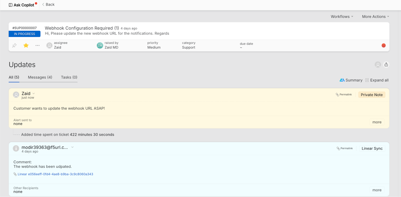This screenshot has width=401, height=197.
Task: Open the Webhook Configuration Required ticket title
Action: click(x=82, y=28)
